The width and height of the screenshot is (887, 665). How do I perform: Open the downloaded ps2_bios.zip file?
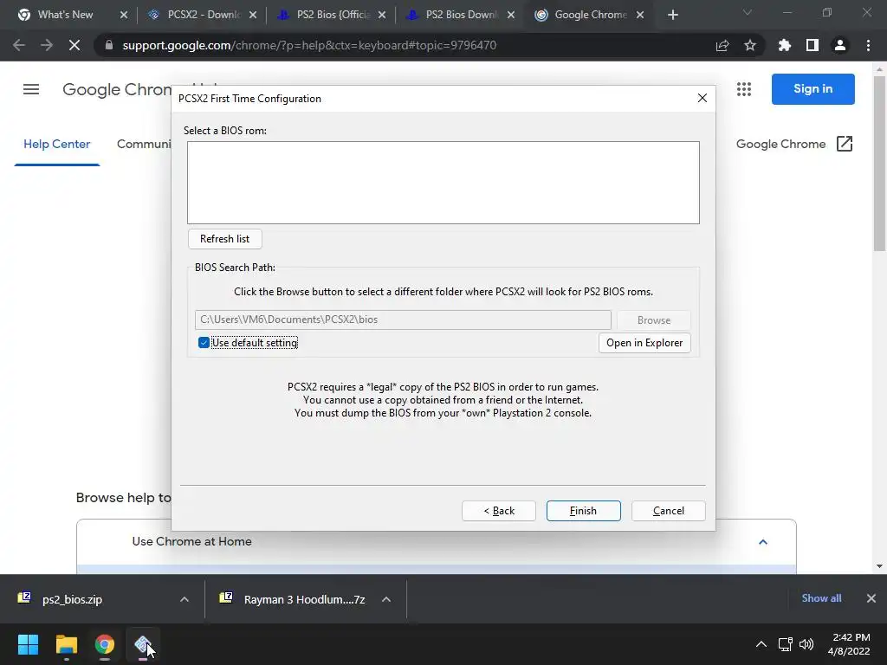point(72,599)
